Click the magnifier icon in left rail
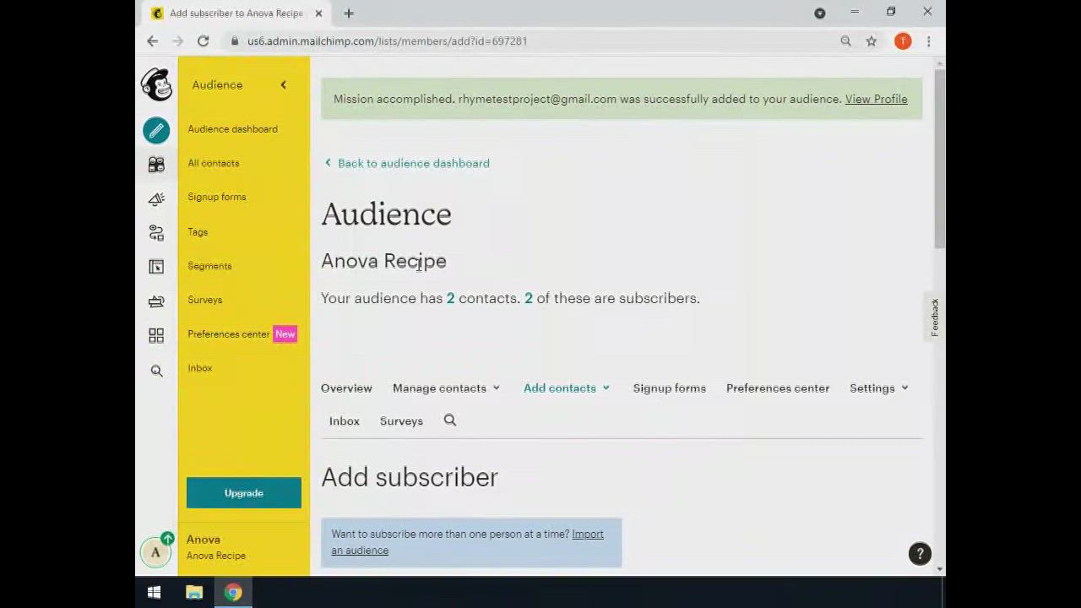 coord(156,371)
